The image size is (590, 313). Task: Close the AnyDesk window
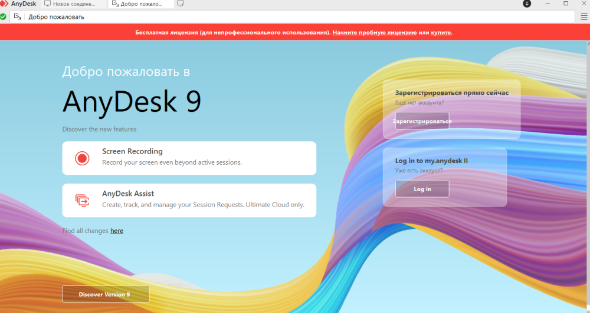(x=584, y=4)
